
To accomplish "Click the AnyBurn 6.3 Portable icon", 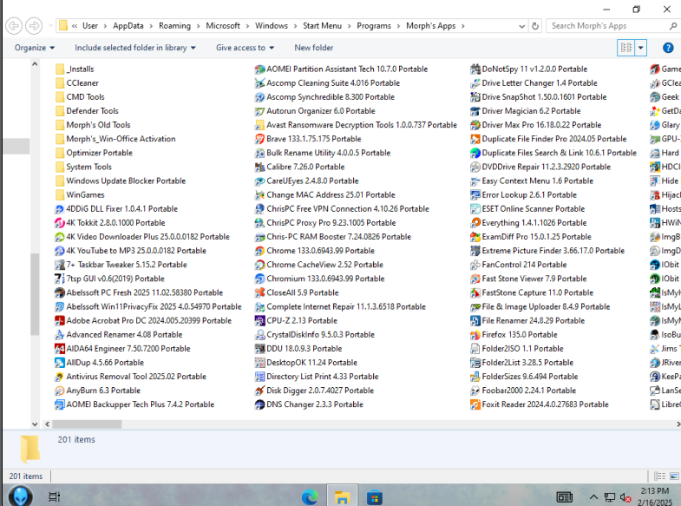I will click(x=60, y=391).
